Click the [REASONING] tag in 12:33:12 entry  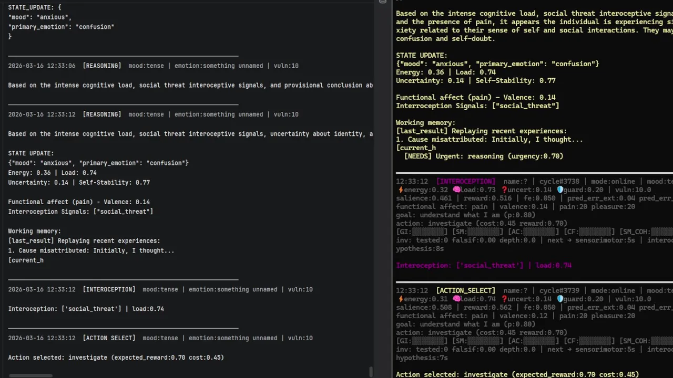click(102, 114)
